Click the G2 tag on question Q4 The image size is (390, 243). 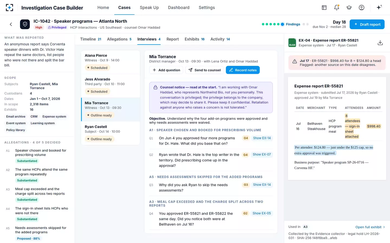click(x=245, y=213)
